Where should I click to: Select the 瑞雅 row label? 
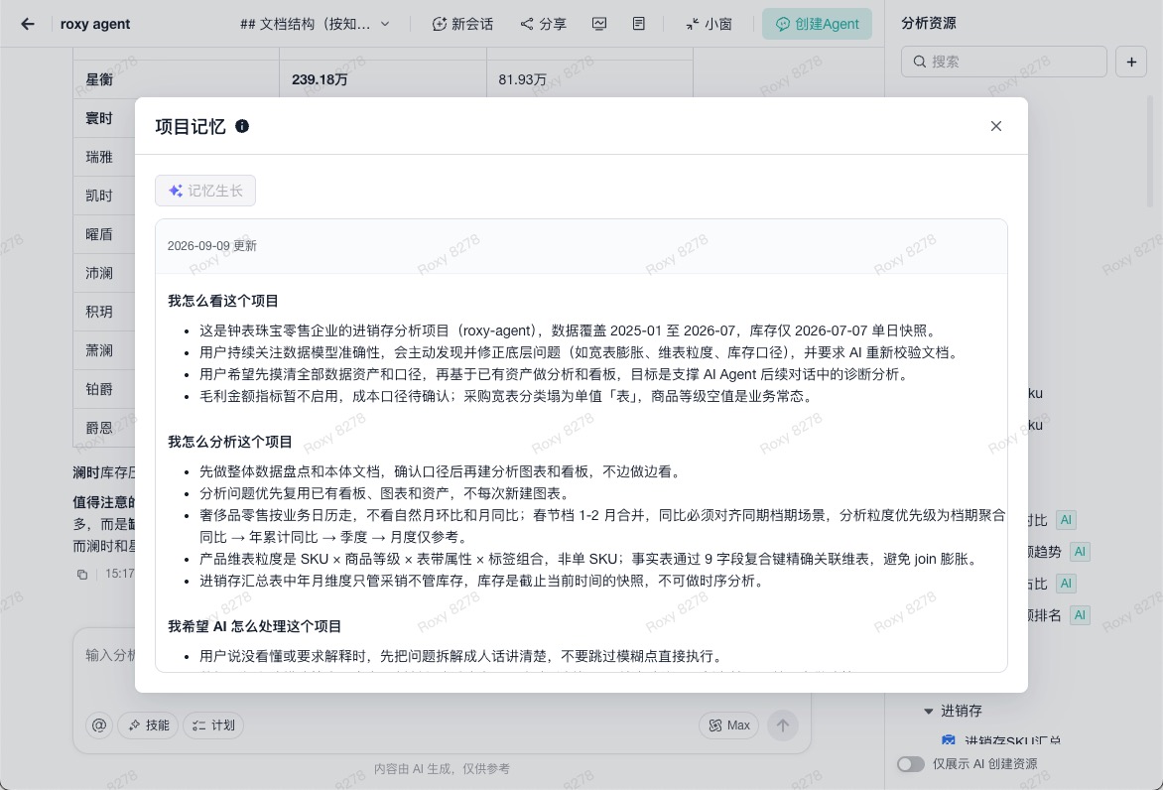(x=99, y=157)
